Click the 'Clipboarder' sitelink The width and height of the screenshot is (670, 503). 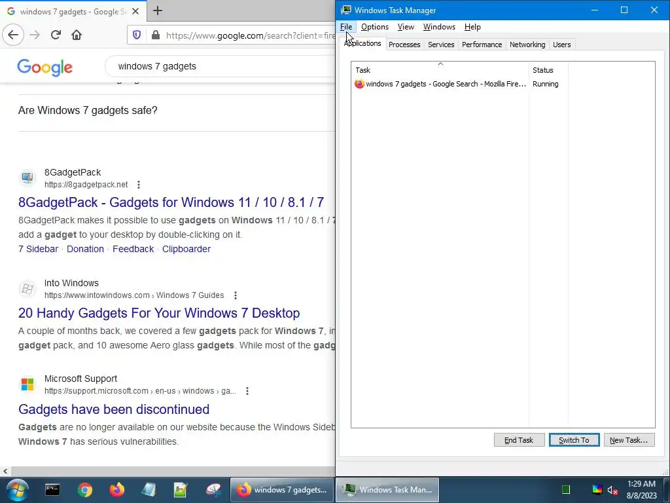click(x=186, y=249)
